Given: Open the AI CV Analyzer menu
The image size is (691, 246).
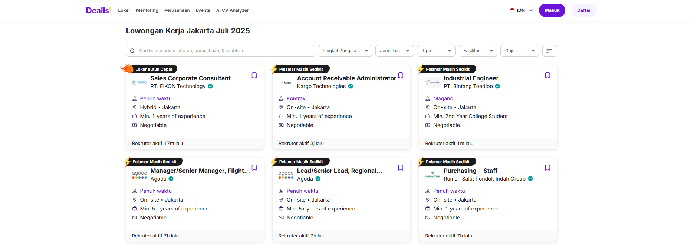Looking at the screenshot, I should pyautogui.click(x=233, y=10).
